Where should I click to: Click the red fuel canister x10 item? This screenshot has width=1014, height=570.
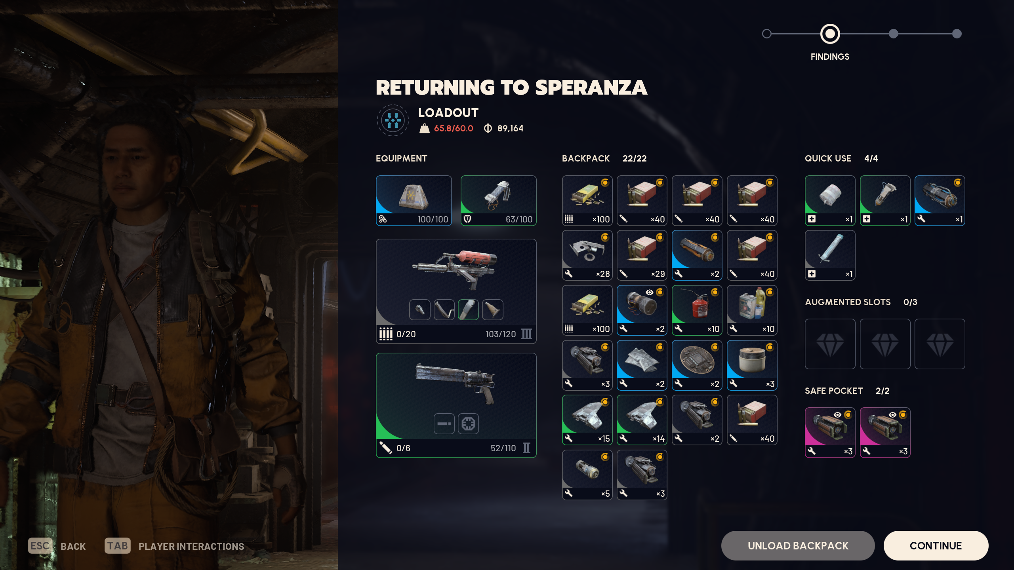tap(697, 310)
